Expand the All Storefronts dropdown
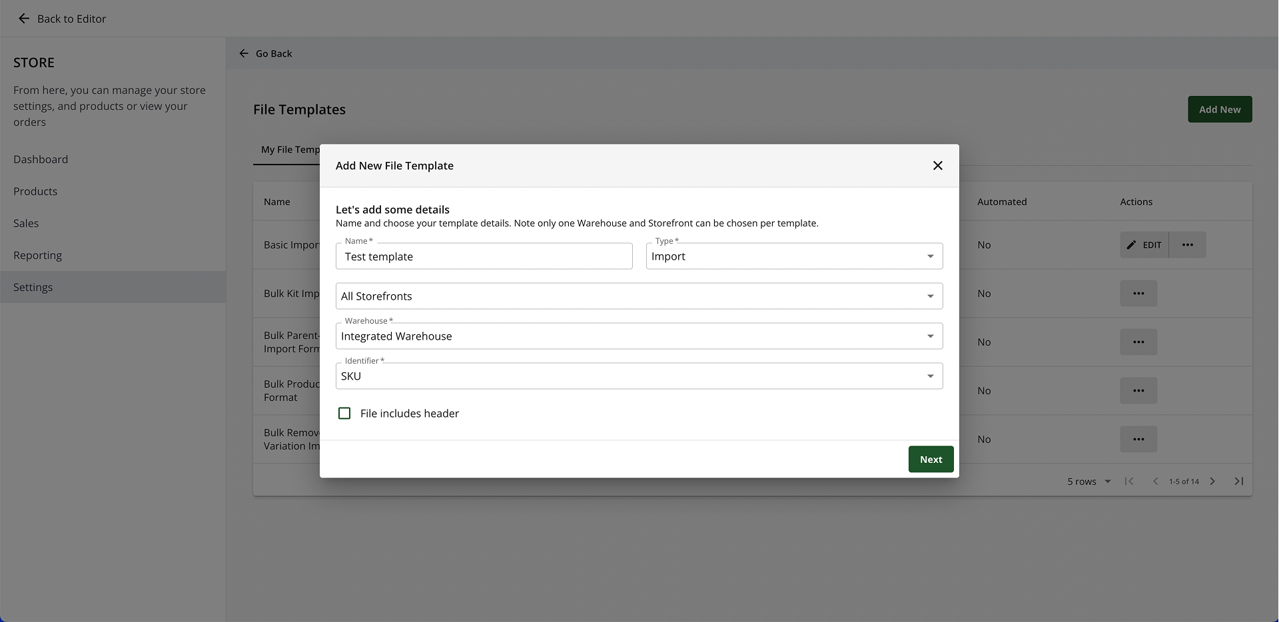 point(639,296)
